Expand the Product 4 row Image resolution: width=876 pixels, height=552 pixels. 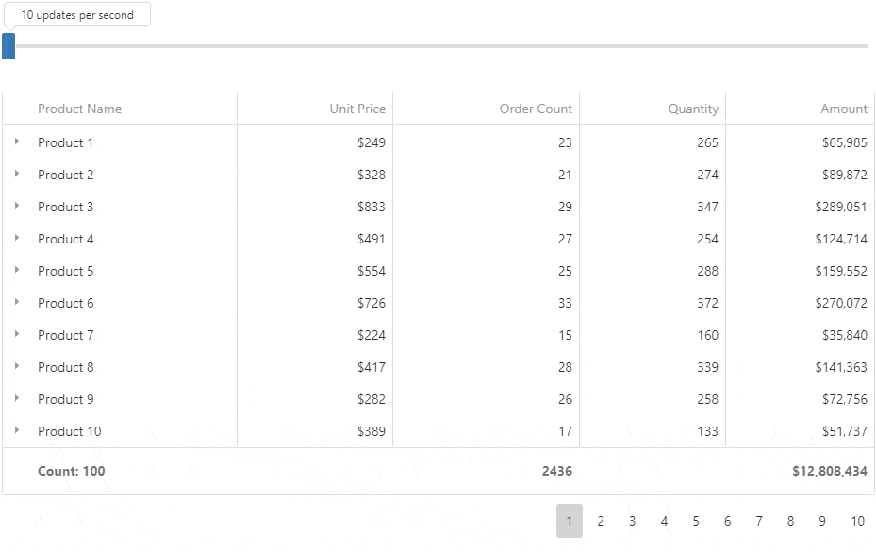(x=17, y=238)
